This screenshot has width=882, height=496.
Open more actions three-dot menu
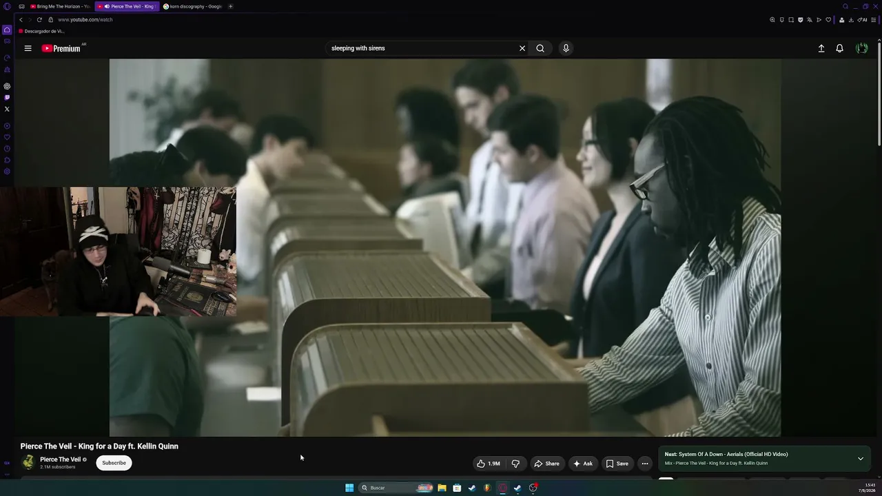pyautogui.click(x=645, y=464)
